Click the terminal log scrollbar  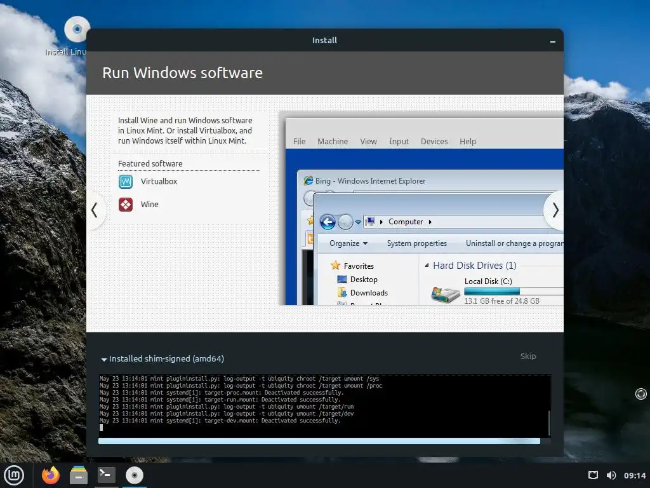click(x=549, y=423)
